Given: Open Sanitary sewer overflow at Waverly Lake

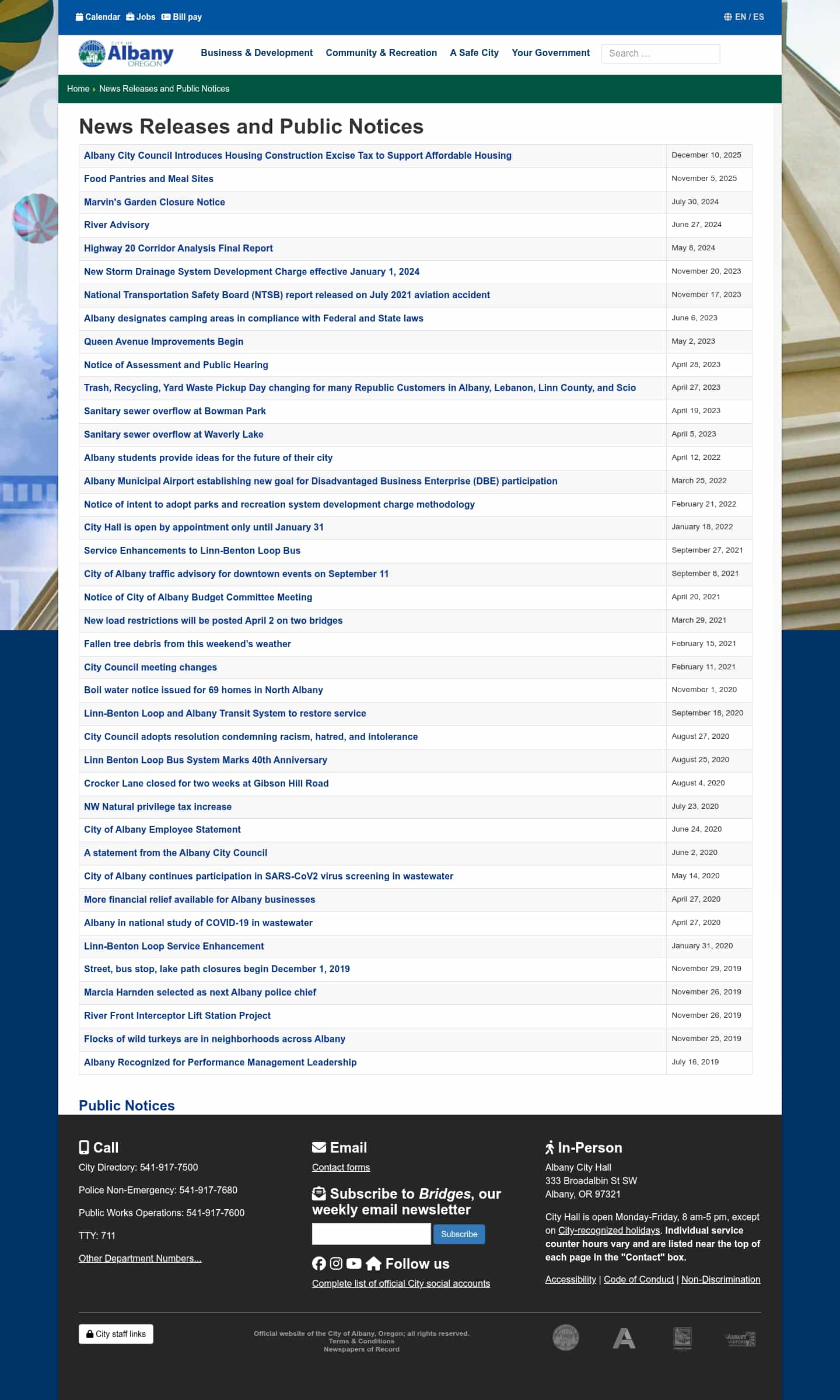Looking at the screenshot, I should coord(174,435).
